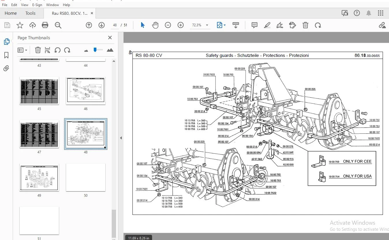
Task: Save the file with the floppy icon
Action: (x=7, y=25)
